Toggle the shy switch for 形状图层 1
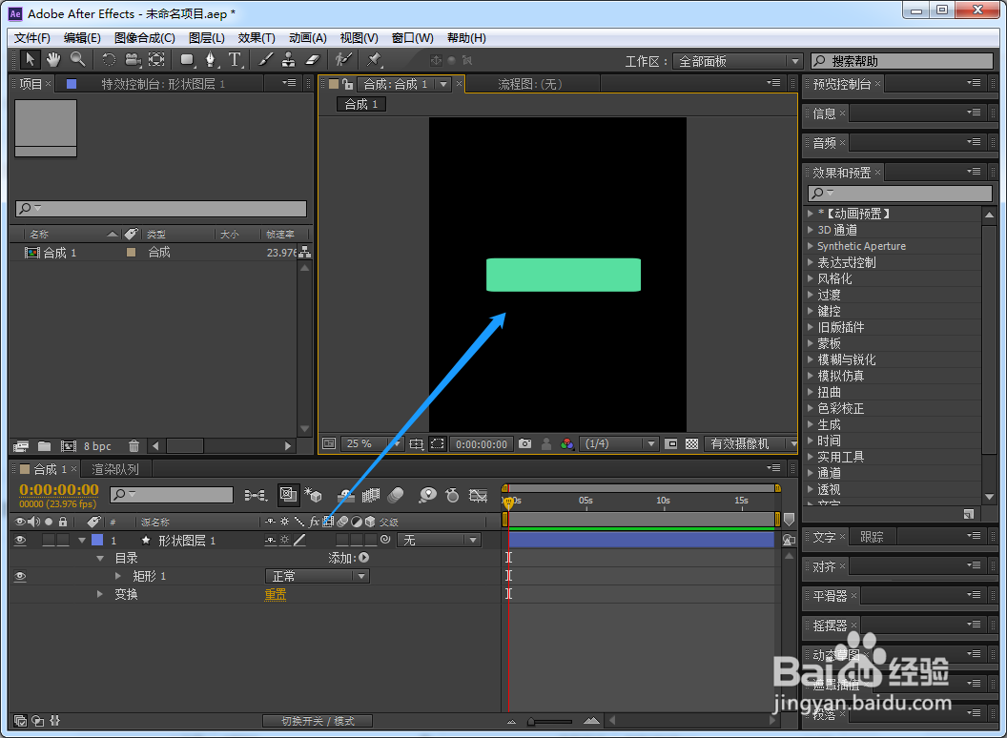Image resolution: width=1007 pixels, height=738 pixels. [271, 541]
